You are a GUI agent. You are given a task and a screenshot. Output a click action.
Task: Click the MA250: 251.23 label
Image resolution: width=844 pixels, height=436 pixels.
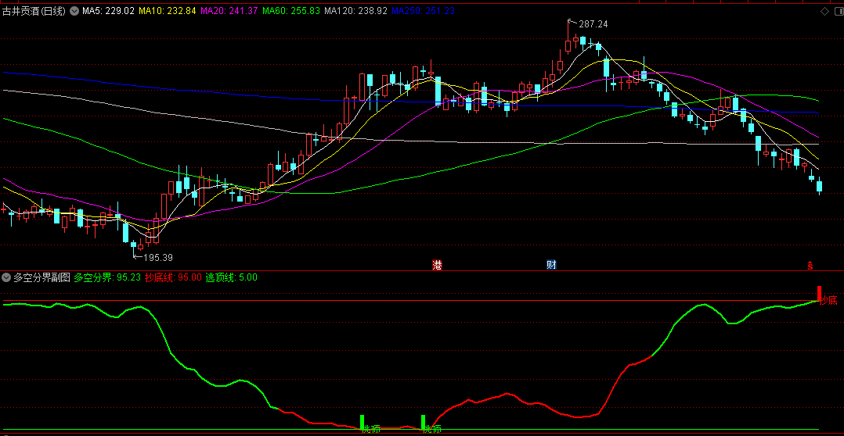[x=424, y=11]
